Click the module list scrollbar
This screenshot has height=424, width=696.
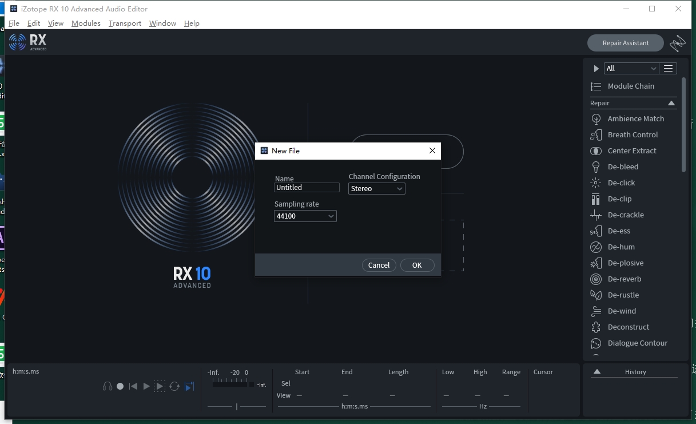683,124
